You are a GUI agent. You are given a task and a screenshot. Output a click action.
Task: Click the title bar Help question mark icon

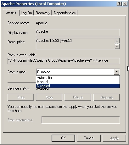point(119,4)
